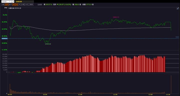
Task: Click the CDF toolbar button
Action: click(x=26, y=4)
